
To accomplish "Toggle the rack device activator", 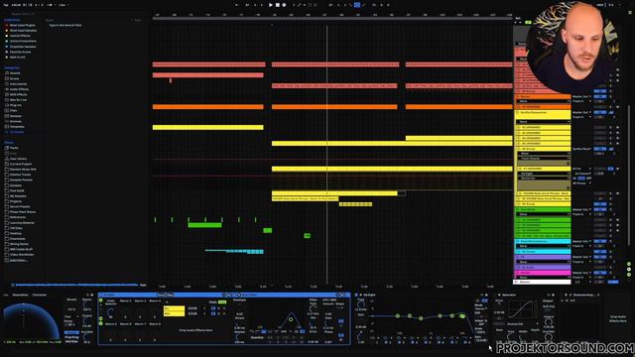I will 101,296.
